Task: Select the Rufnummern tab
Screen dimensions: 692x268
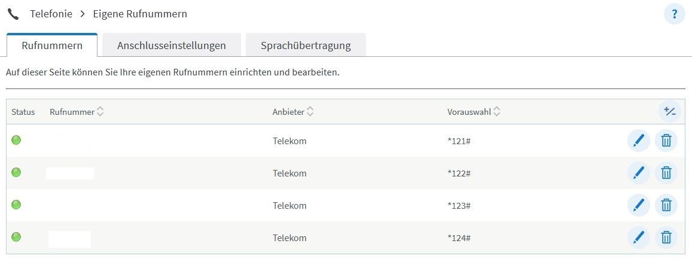Action: click(51, 45)
